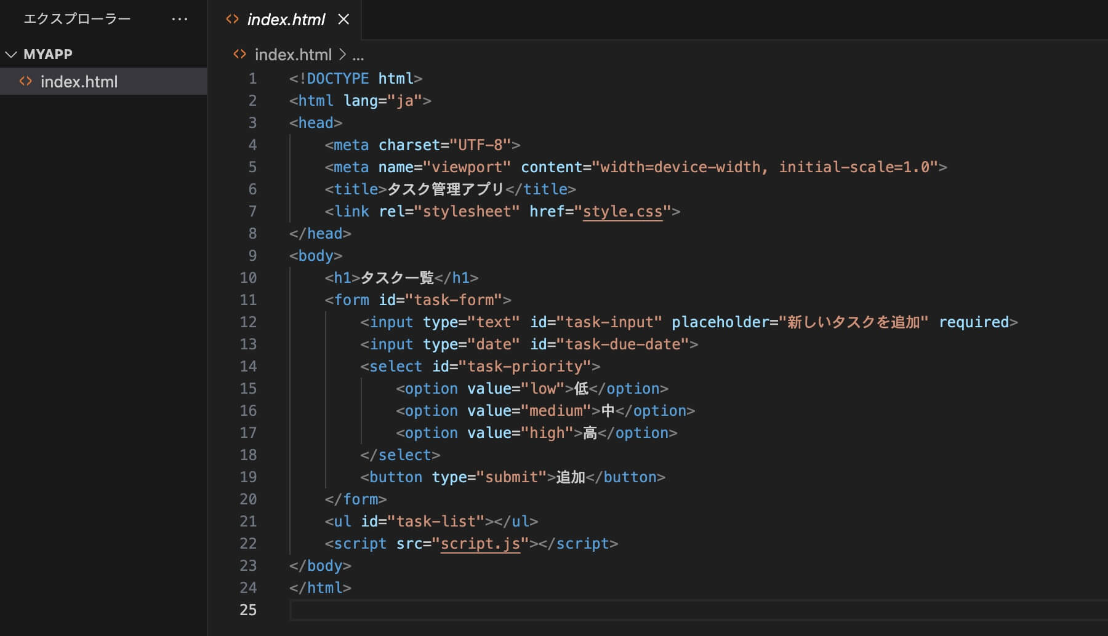Click the opening body tag on line 9
This screenshot has width=1108, height=636.
click(x=316, y=256)
